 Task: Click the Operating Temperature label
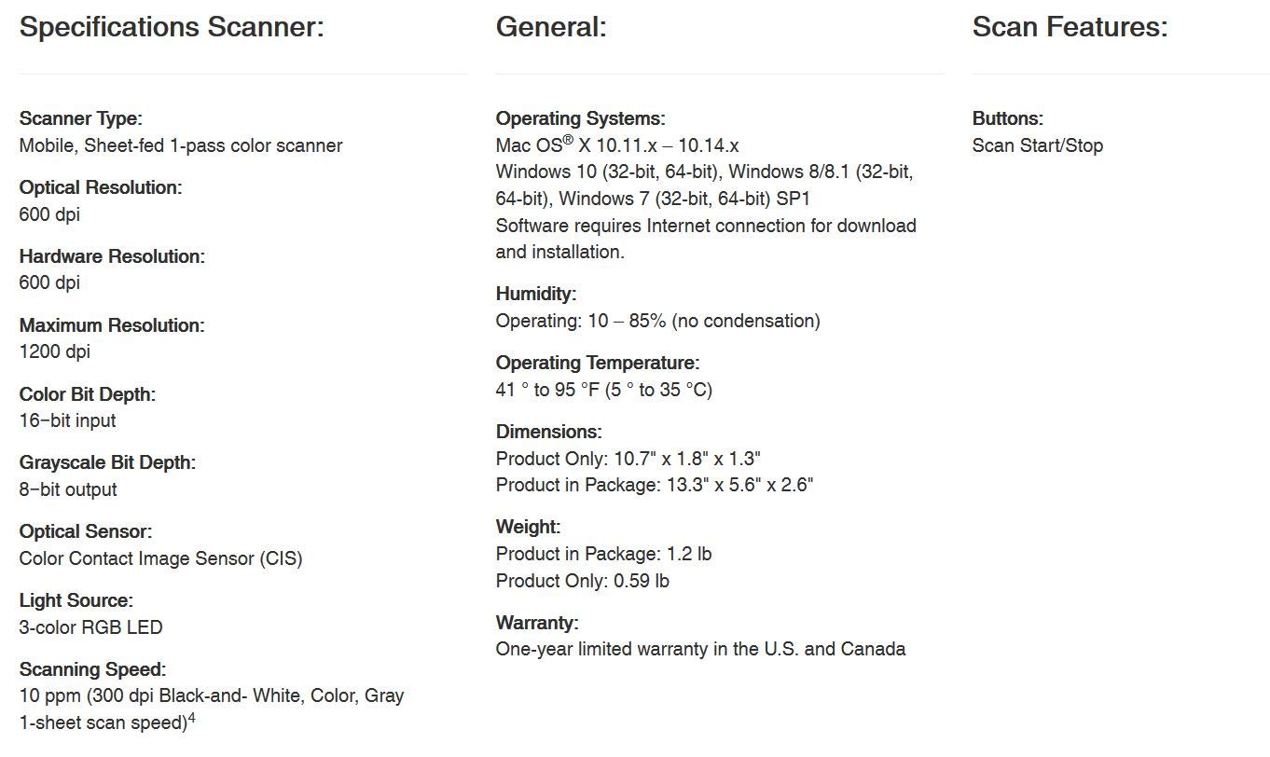pyautogui.click(x=597, y=363)
